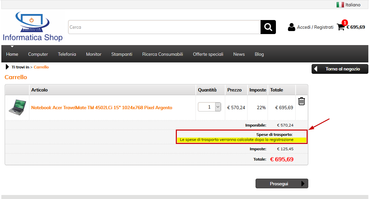Screen dimensions: 369x199
Task: Click the cart total € 695,69 in header
Action: pyautogui.click(x=356, y=27)
